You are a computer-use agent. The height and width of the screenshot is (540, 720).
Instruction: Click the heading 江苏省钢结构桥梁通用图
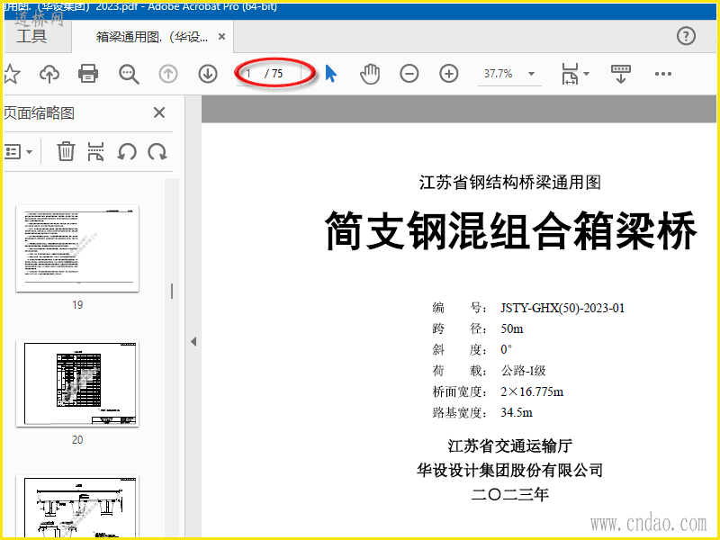[x=510, y=183]
